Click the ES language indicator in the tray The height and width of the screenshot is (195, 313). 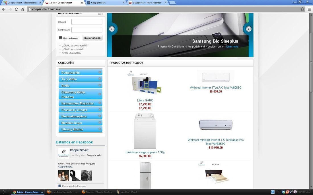(x=273, y=192)
